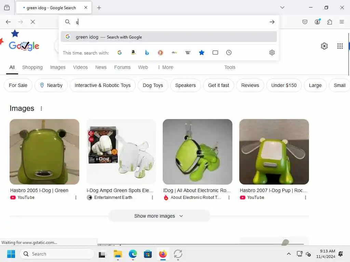Filter by Interactive & Robotic Toys

pos(103,85)
